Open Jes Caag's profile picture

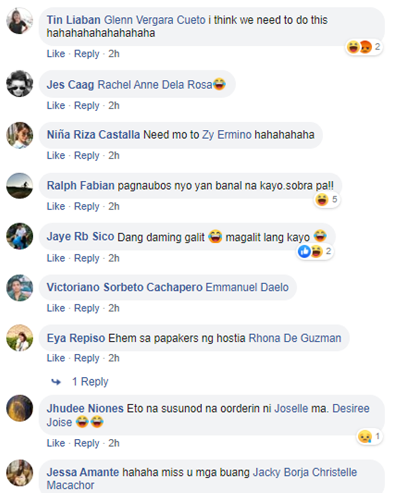click(x=20, y=84)
